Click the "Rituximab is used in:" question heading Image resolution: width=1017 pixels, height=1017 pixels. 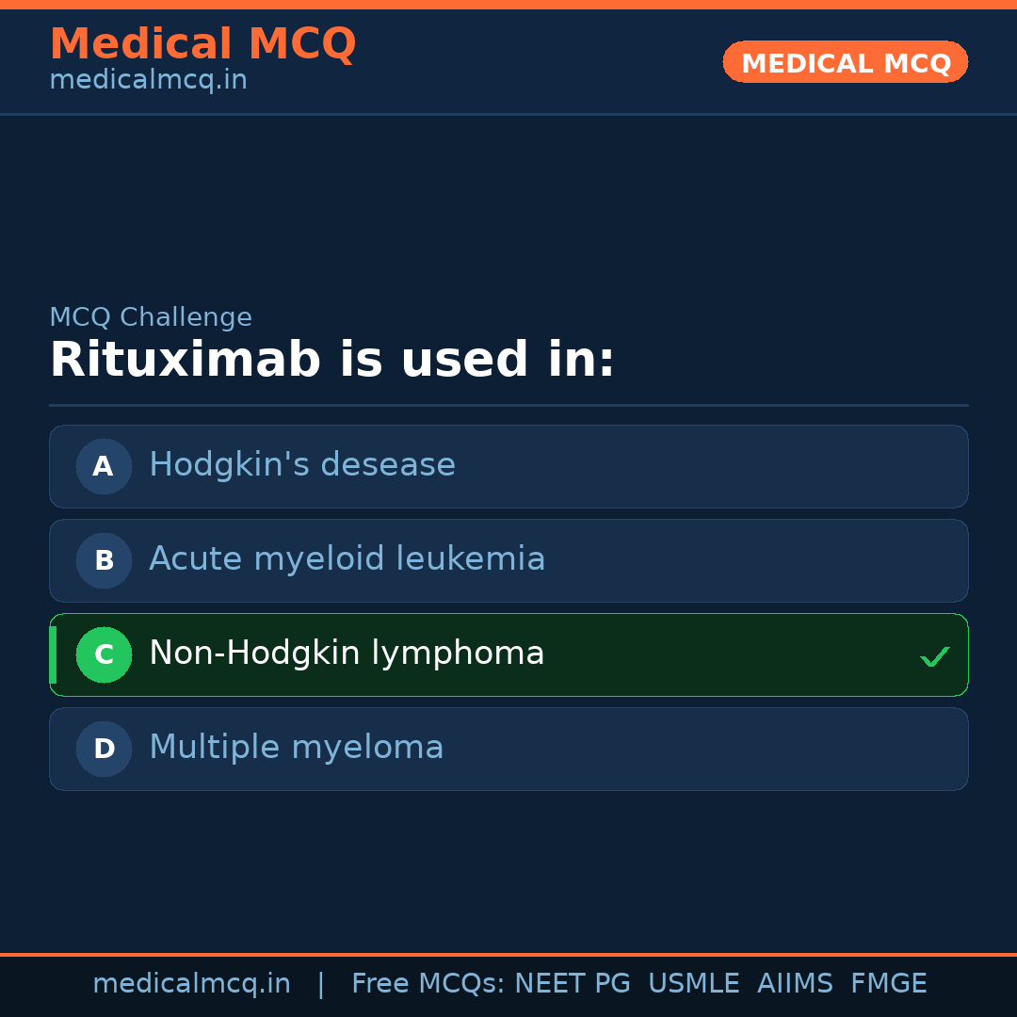(x=331, y=361)
